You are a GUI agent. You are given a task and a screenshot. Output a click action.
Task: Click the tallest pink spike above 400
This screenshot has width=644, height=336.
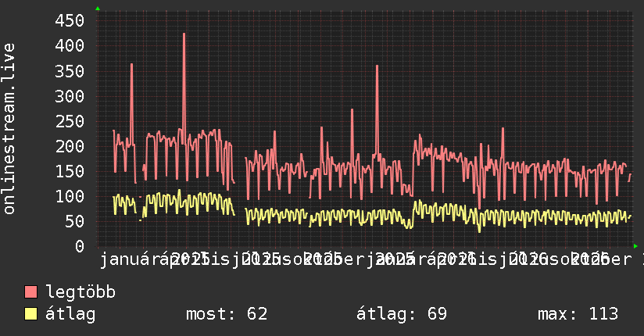184,34
